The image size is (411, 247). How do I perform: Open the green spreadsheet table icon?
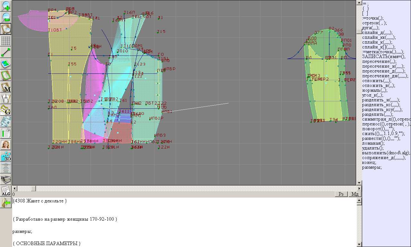[6, 133]
